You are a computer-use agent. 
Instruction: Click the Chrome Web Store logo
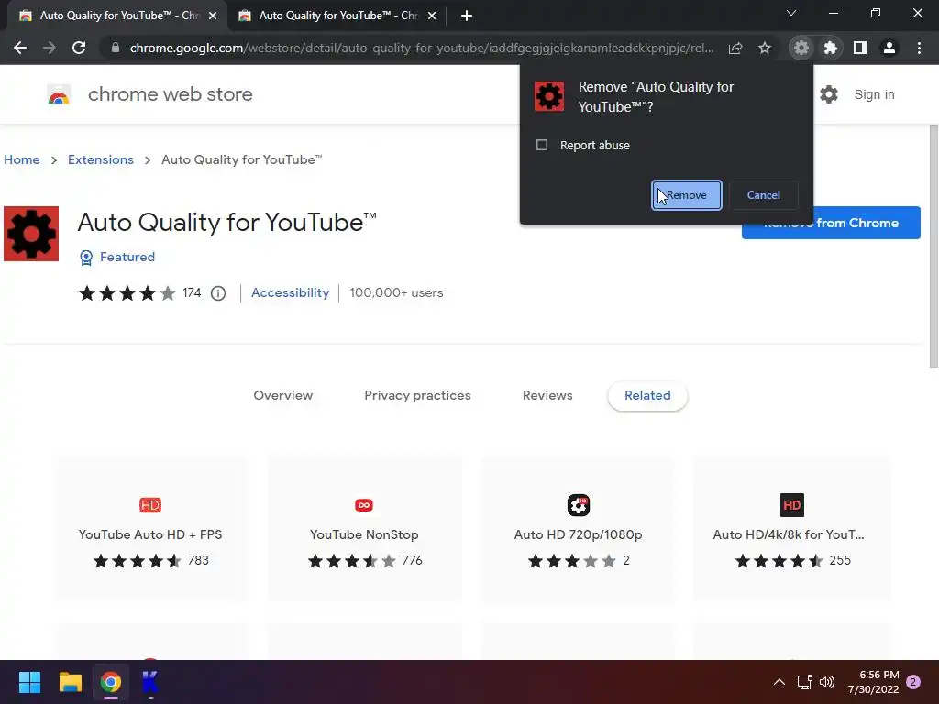tap(59, 94)
